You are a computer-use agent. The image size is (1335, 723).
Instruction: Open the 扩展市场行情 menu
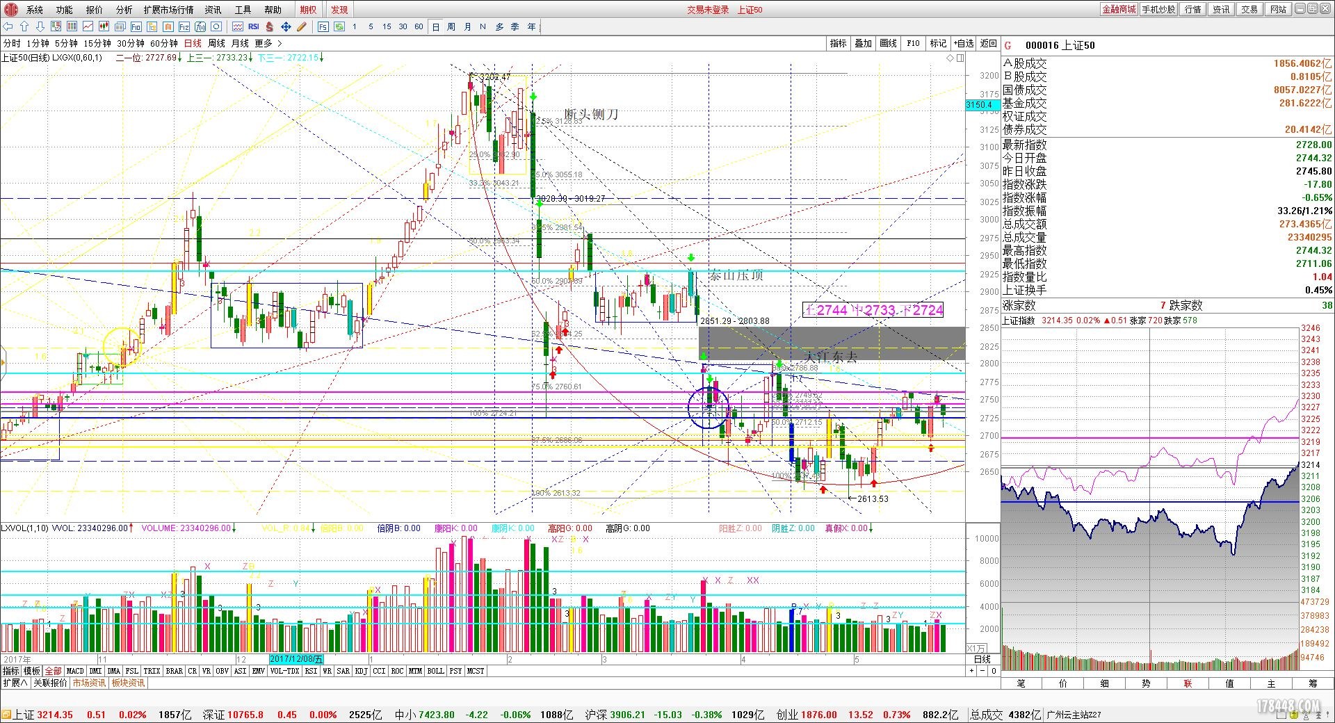click(168, 10)
